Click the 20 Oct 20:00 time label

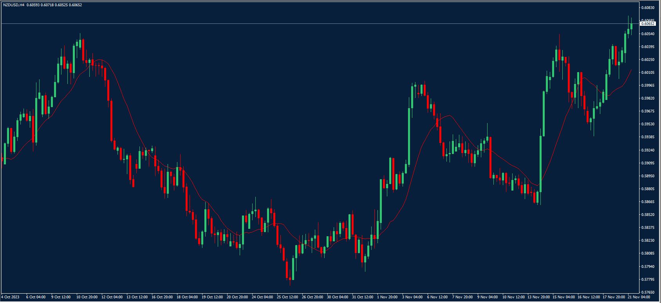237,297
